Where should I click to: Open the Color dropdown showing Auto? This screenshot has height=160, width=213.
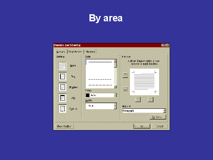pyautogui.click(x=115, y=95)
